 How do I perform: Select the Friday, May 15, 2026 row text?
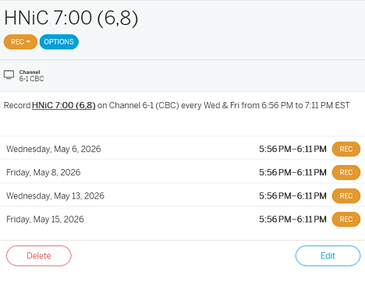[45, 220]
